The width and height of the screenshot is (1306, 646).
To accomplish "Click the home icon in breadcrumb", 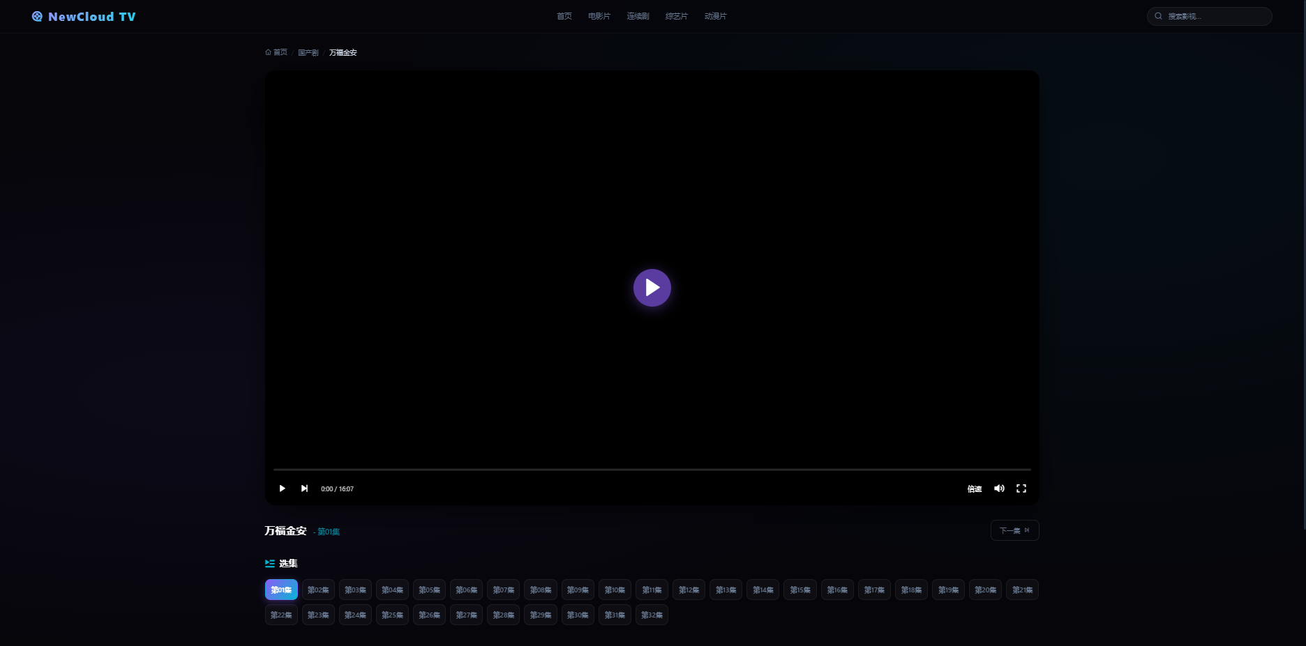I will (x=269, y=52).
